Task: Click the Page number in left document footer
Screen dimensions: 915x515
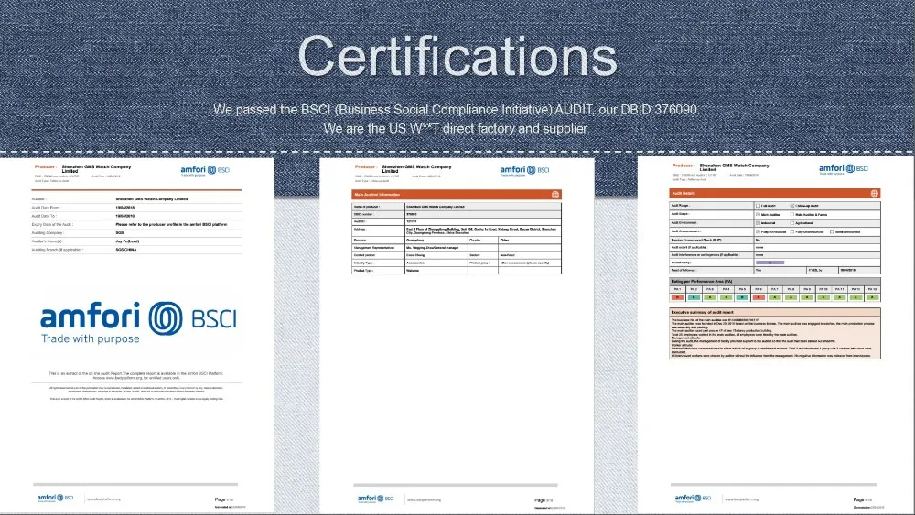Action: tap(224, 499)
